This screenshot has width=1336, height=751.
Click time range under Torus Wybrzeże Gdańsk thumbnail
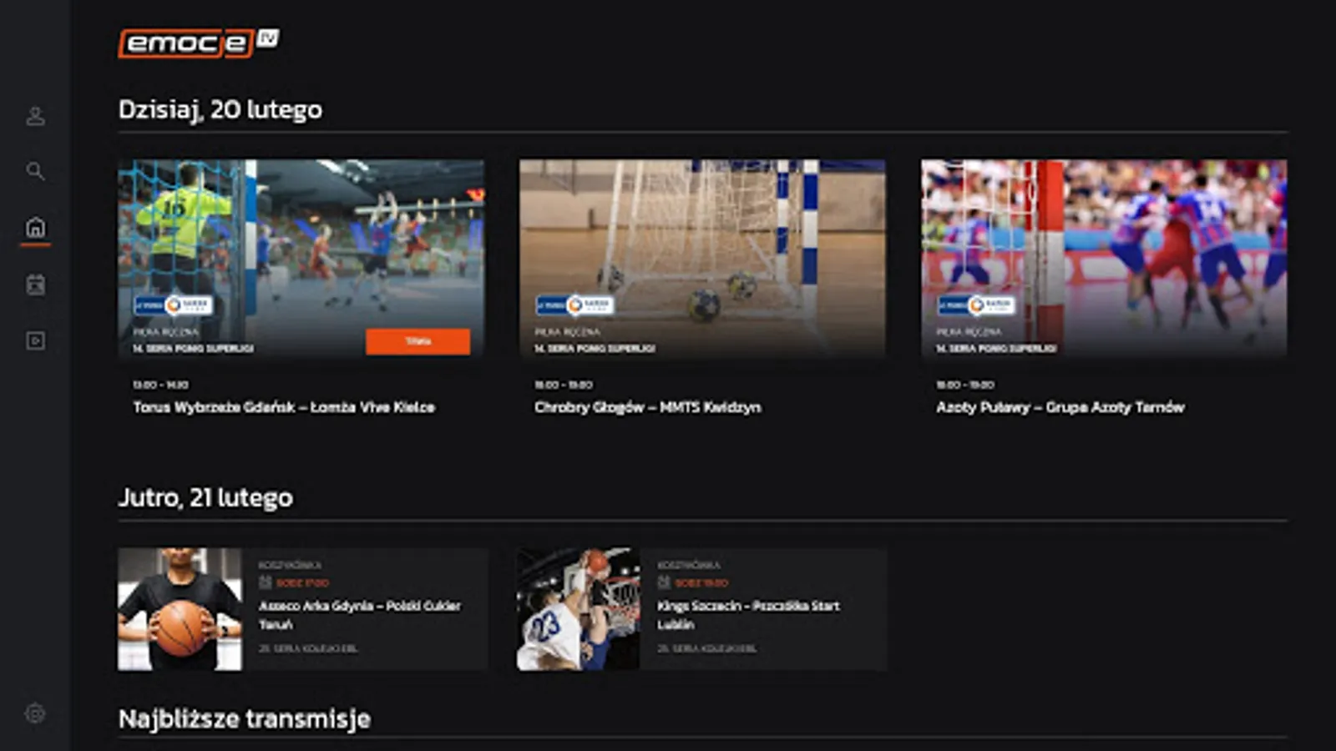pos(160,385)
